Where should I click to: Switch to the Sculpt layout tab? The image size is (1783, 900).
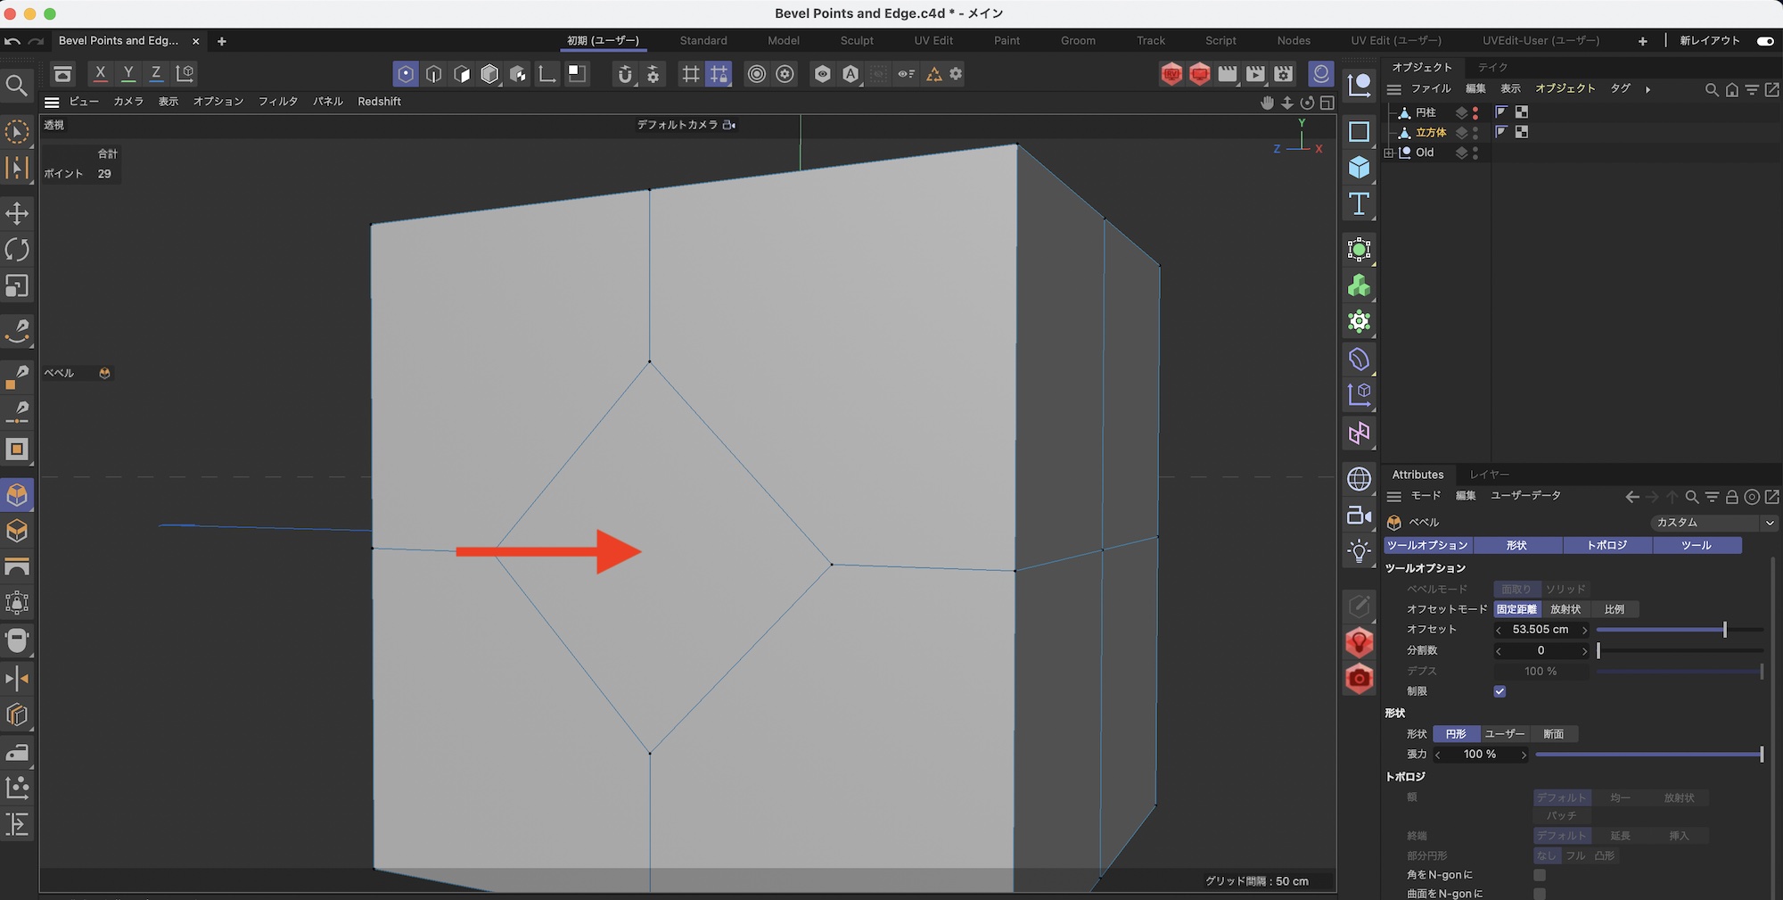tap(856, 41)
